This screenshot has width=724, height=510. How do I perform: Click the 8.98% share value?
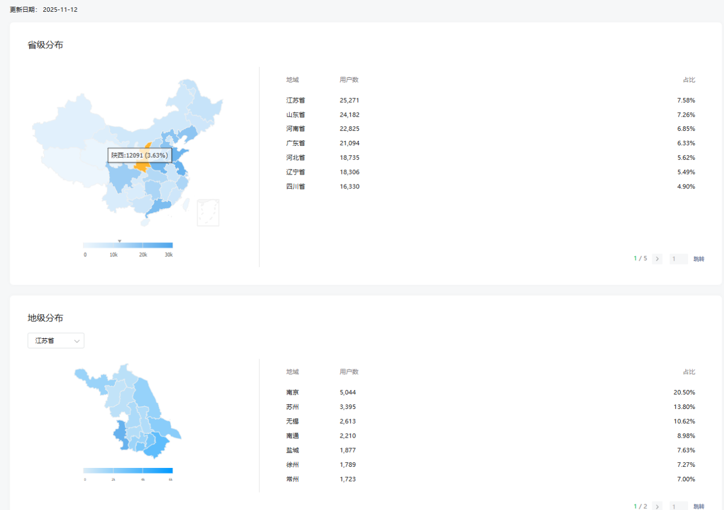coord(686,435)
